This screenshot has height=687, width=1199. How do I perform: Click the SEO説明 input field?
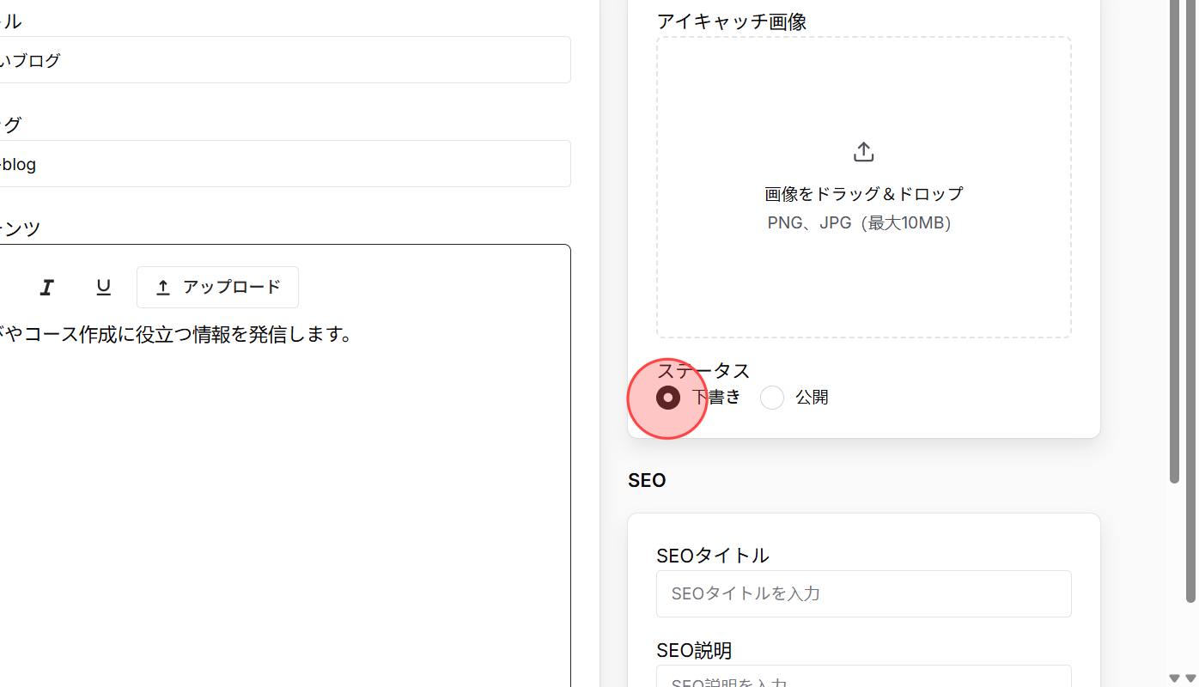[x=863, y=678]
